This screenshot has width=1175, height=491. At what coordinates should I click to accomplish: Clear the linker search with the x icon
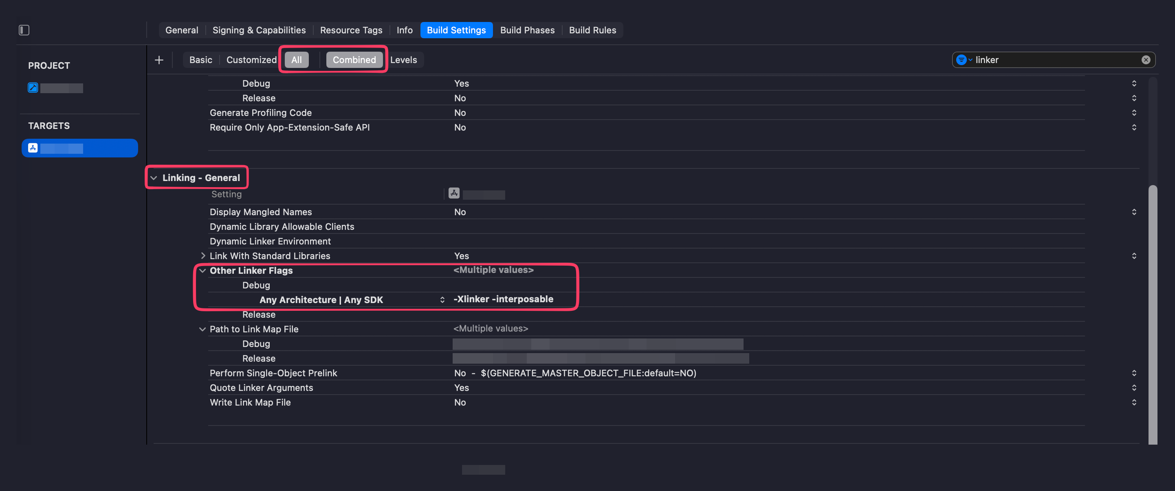tap(1145, 60)
